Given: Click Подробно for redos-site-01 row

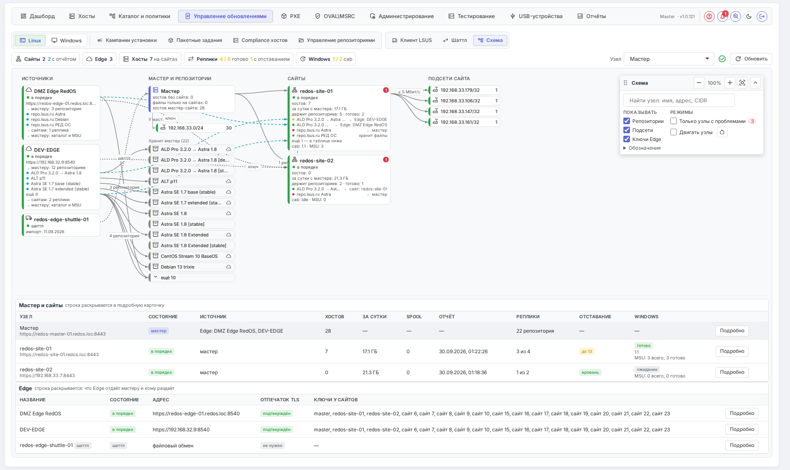Looking at the screenshot, I should 732,351.
